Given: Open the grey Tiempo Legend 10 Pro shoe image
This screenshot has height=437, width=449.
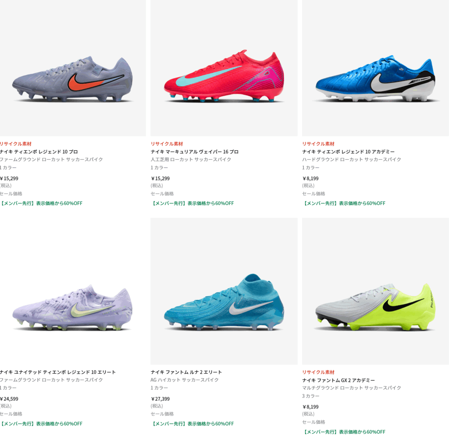Looking at the screenshot, I should (72, 80).
